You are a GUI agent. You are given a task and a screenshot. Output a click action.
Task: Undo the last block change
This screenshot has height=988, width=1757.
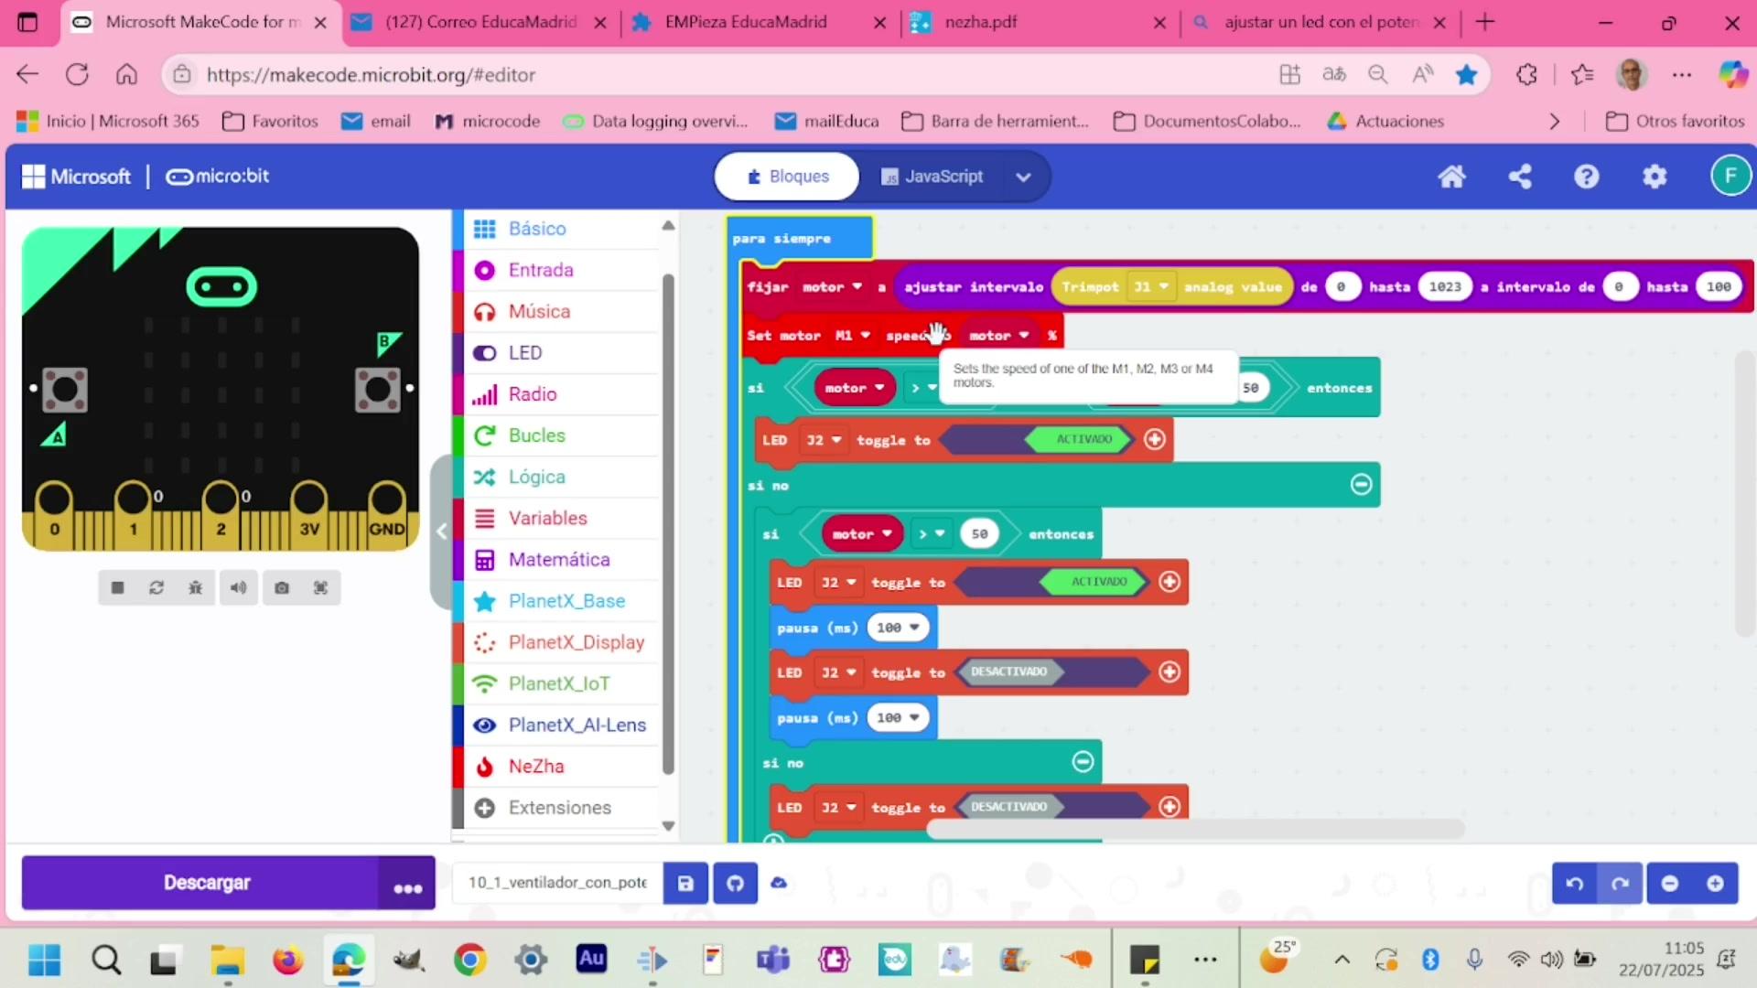click(x=1575, y=884)
